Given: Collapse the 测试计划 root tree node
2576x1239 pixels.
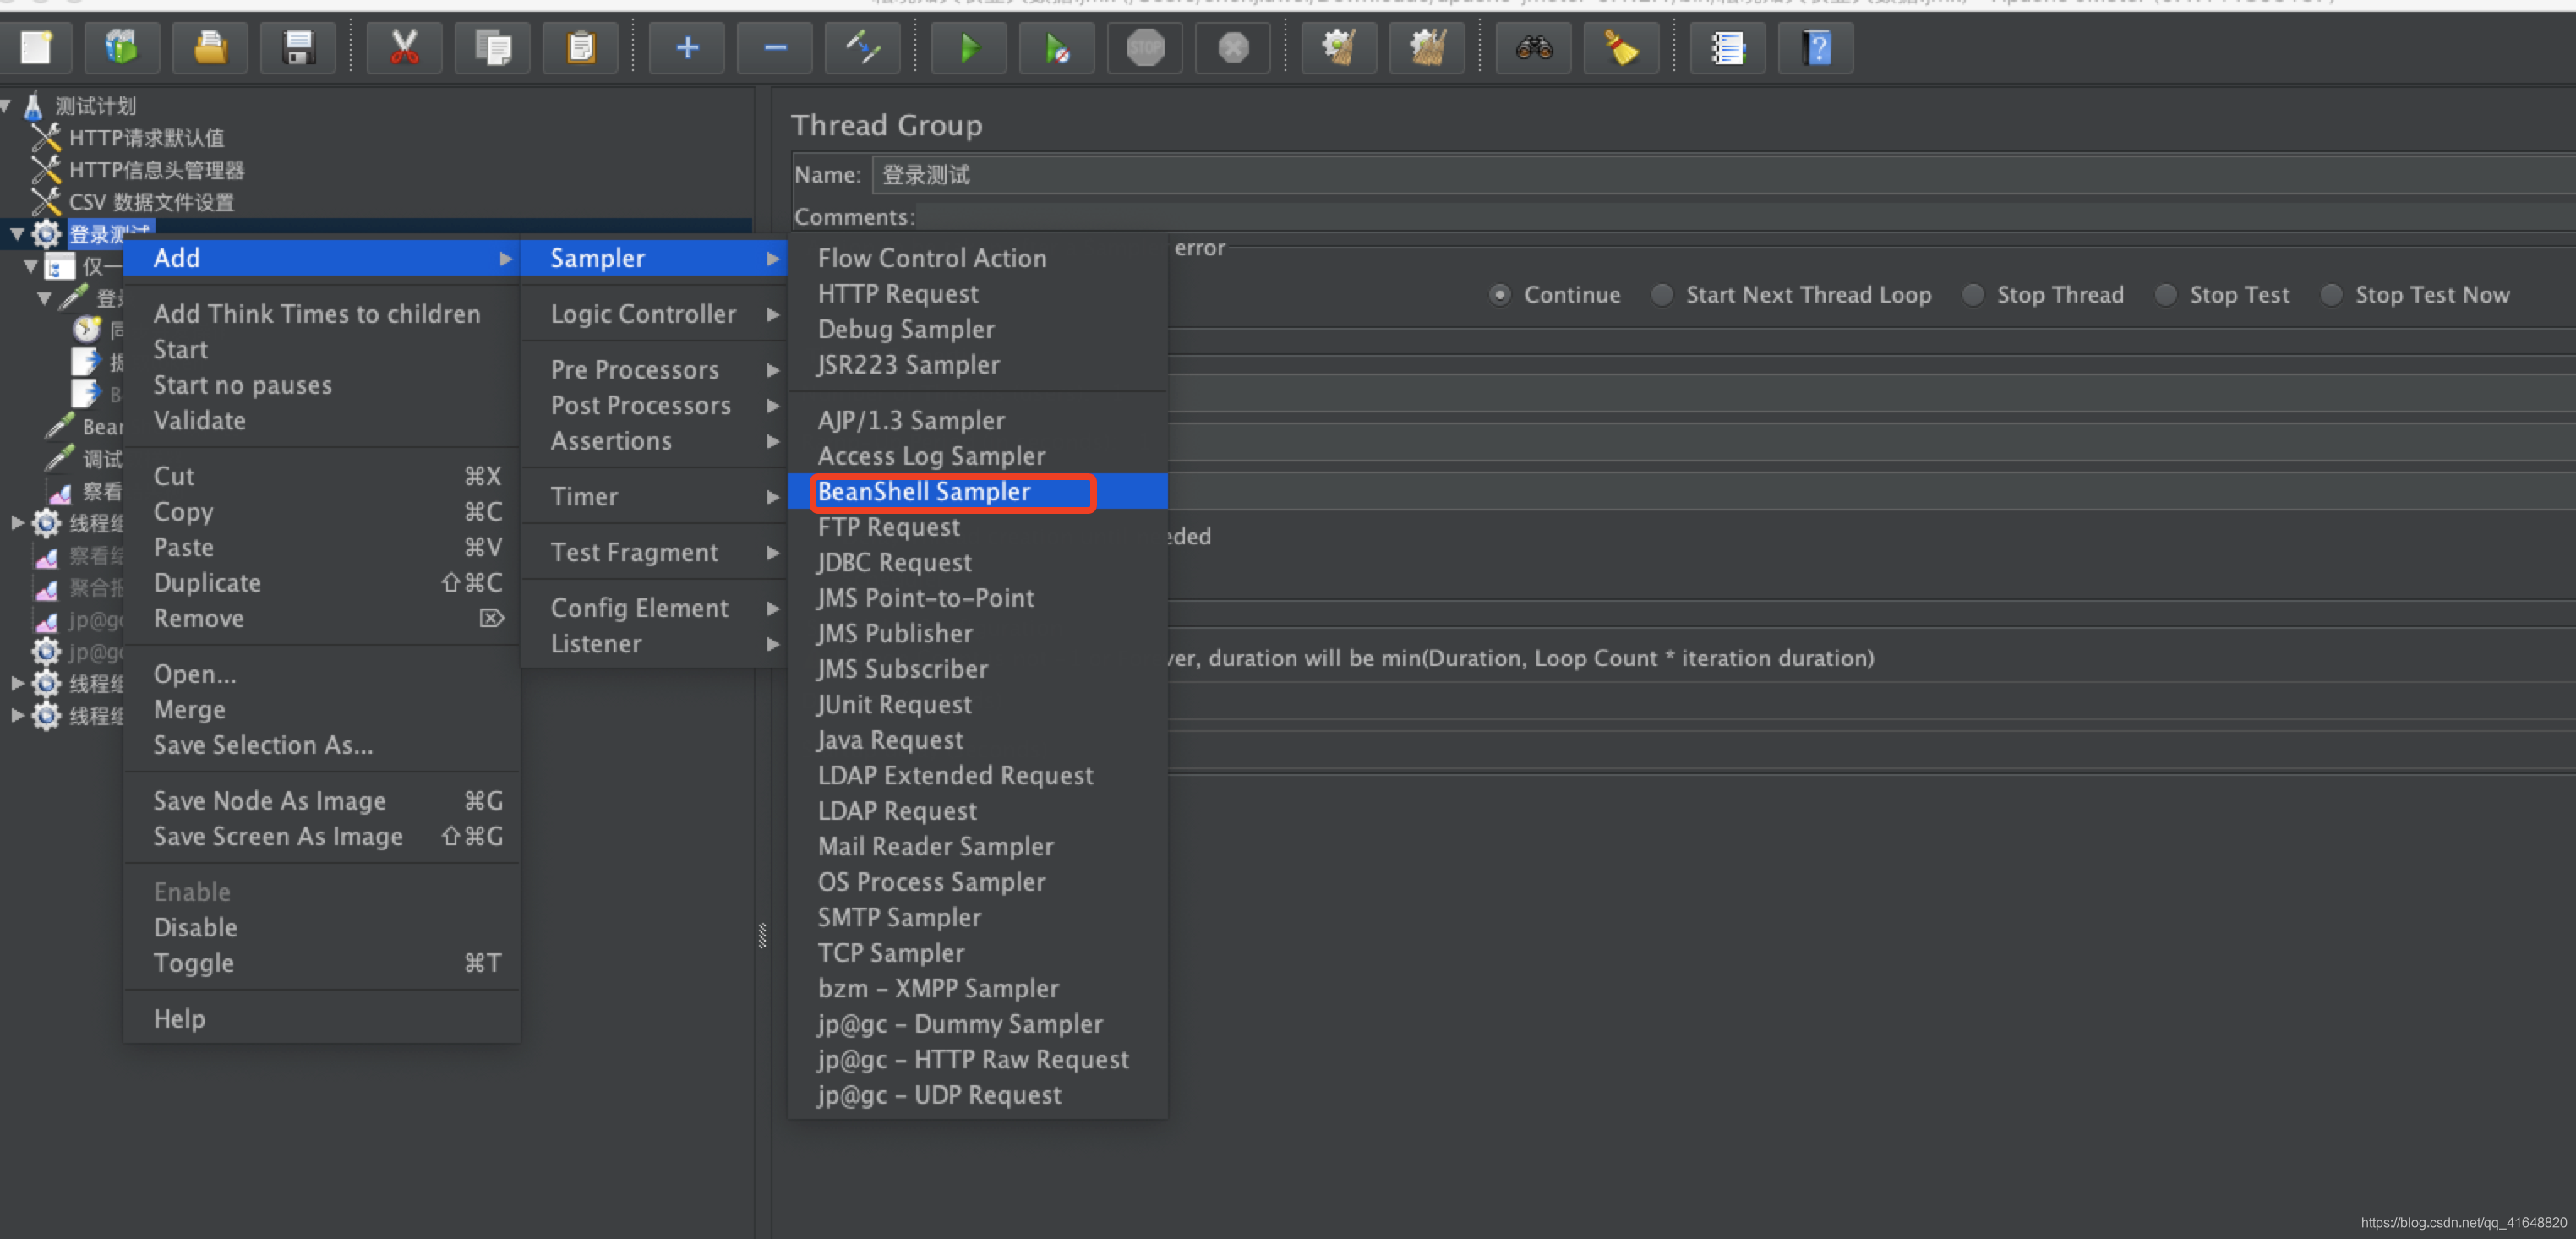Looking at the screenshot, I should coord(6,105).
